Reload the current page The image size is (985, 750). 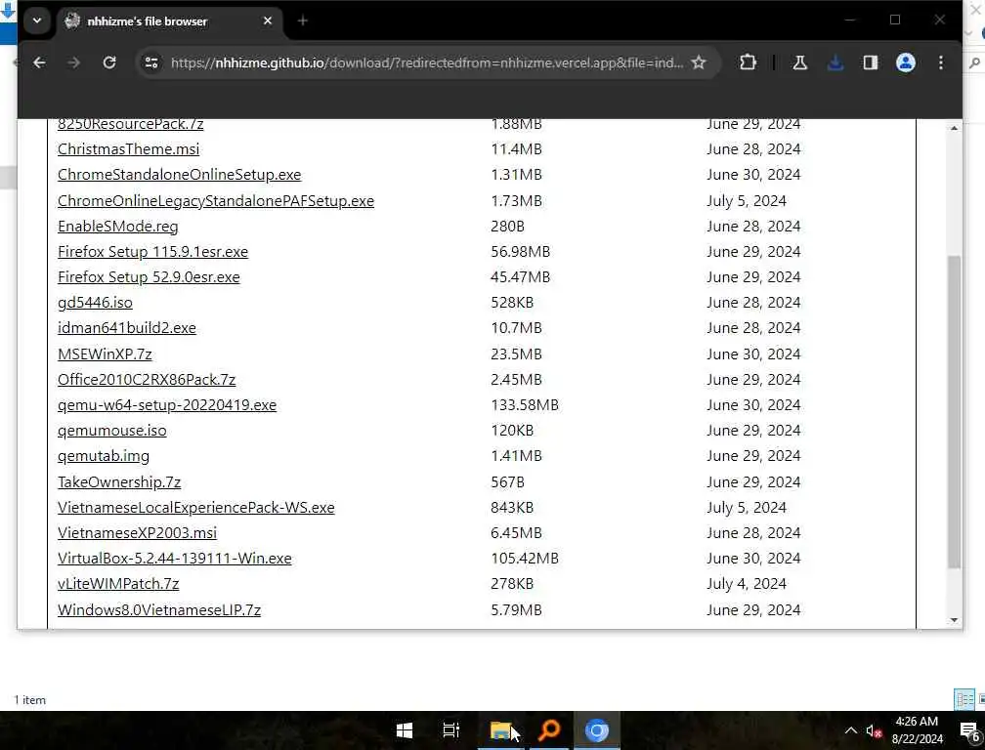click(109, 62)
